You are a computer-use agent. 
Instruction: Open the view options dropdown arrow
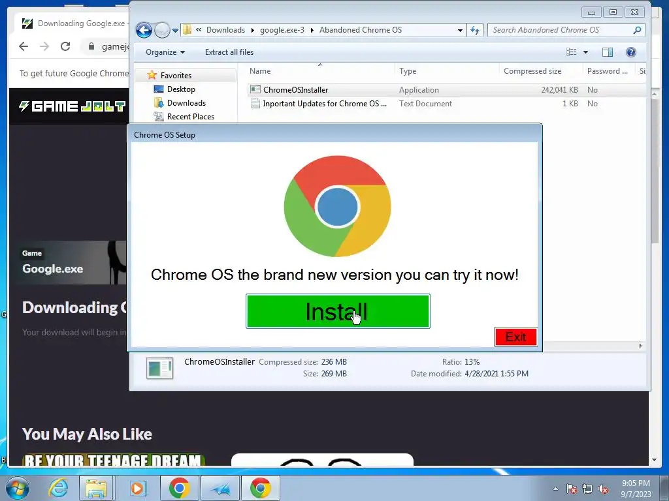tap(585, 52)
